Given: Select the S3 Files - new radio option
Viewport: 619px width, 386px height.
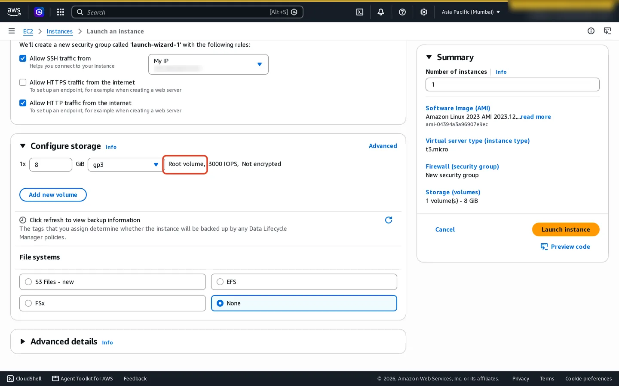Looking at the screenshot, I should (x=113, y=282).
